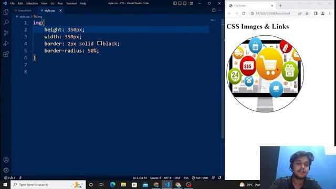Click code line with border-radius: 50%
The height and width of the screenshot is (189, 336).
(x=72, y=51)
